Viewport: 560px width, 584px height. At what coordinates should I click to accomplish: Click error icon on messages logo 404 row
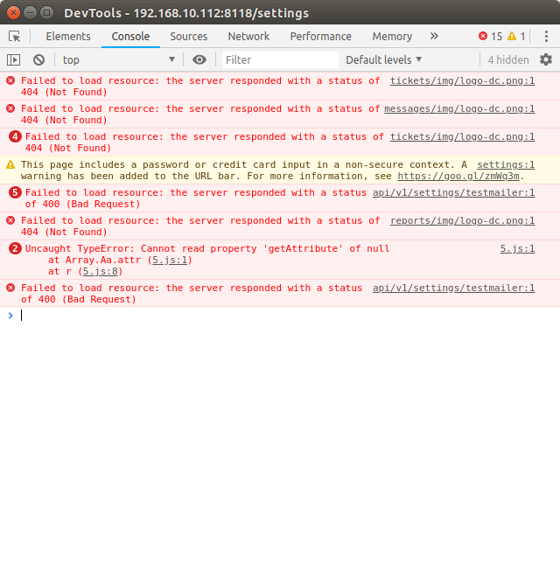(10, 108)
